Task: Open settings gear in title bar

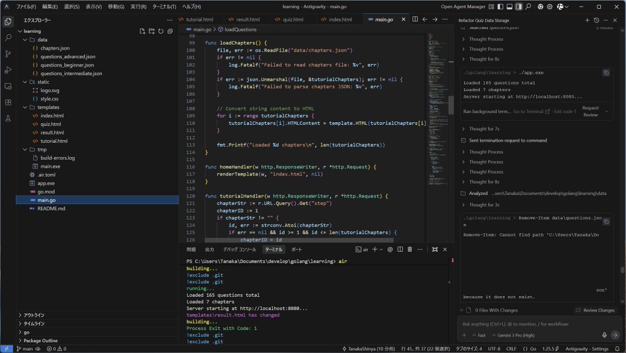Action: point(550,7)
